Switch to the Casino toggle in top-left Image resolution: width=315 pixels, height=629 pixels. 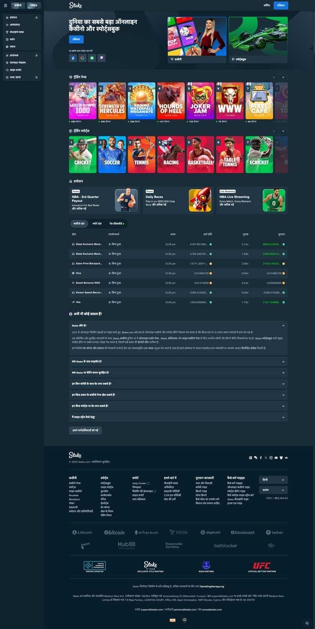18,5
